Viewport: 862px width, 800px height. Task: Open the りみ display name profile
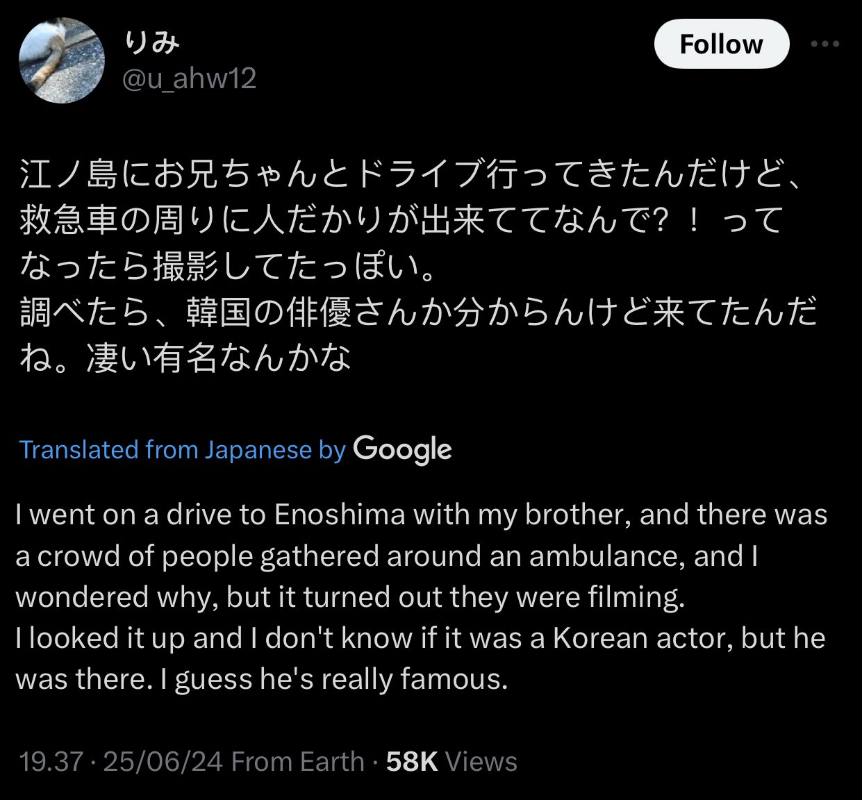pos(152,43)
